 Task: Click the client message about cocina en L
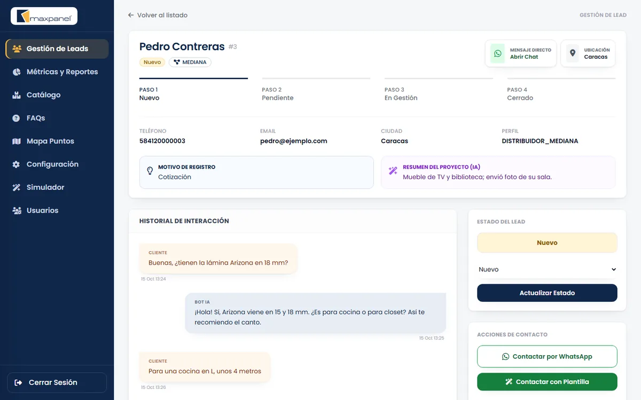205,367
